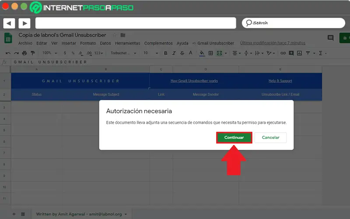
Task: Open the 123 number formats dropdown
Action: click(98, 53)
